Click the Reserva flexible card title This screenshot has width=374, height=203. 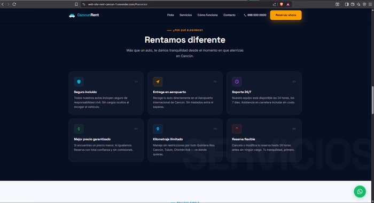click(x=244, y=139)
